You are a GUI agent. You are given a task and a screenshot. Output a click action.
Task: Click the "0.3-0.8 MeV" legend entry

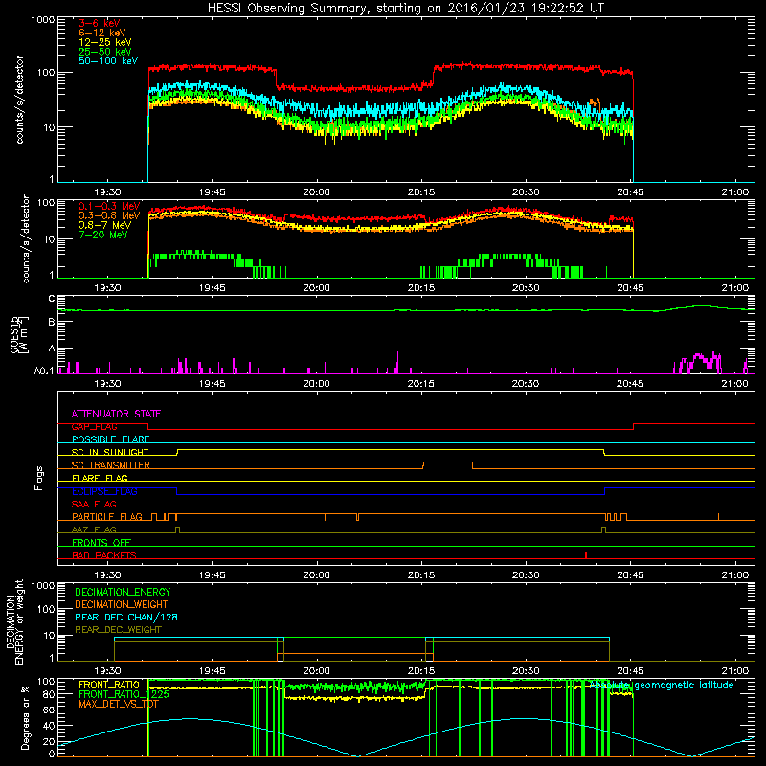tap(109, 215)
